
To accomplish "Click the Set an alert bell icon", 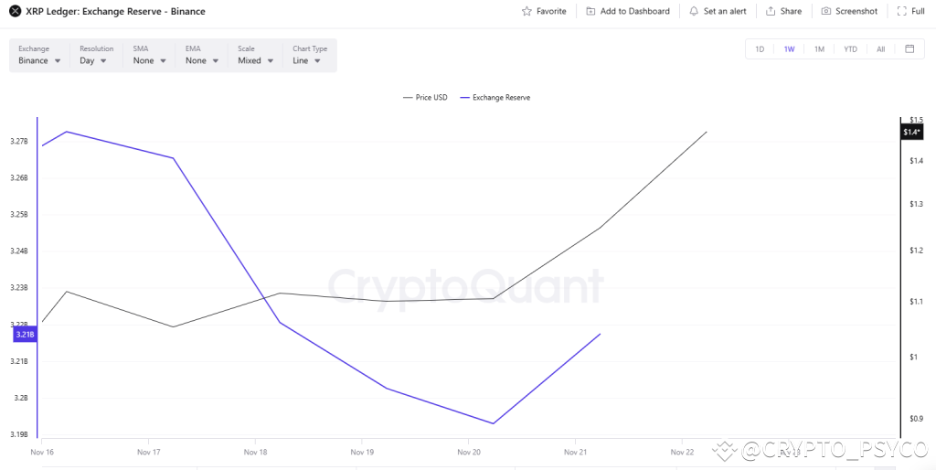I will pyautogui.click(x=694, y=11).
